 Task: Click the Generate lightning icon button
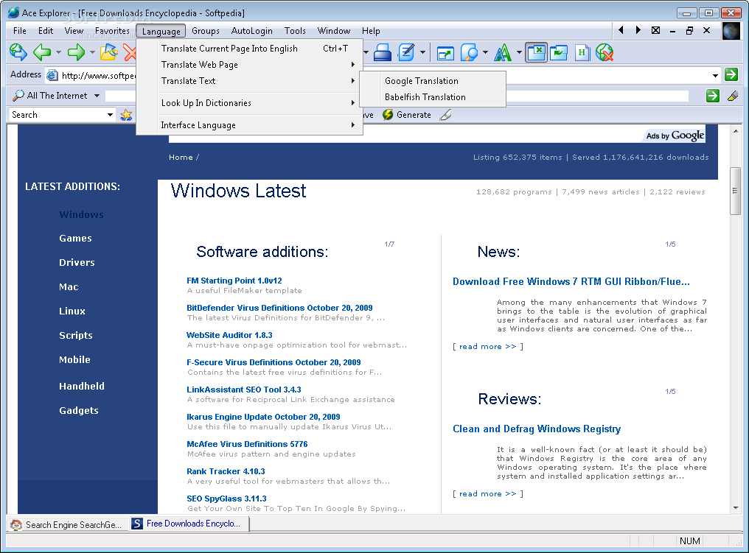coord(407,115)
